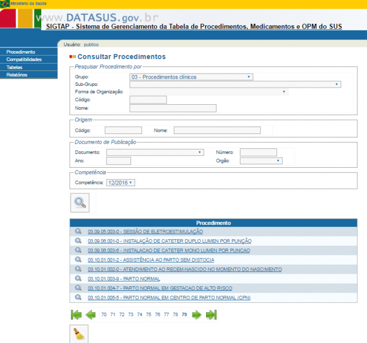
Task: Open PARTO NORMAL EM CENTRO DE PARTO NORMAL (CPN) link
Action: click(x=169, y=298)
